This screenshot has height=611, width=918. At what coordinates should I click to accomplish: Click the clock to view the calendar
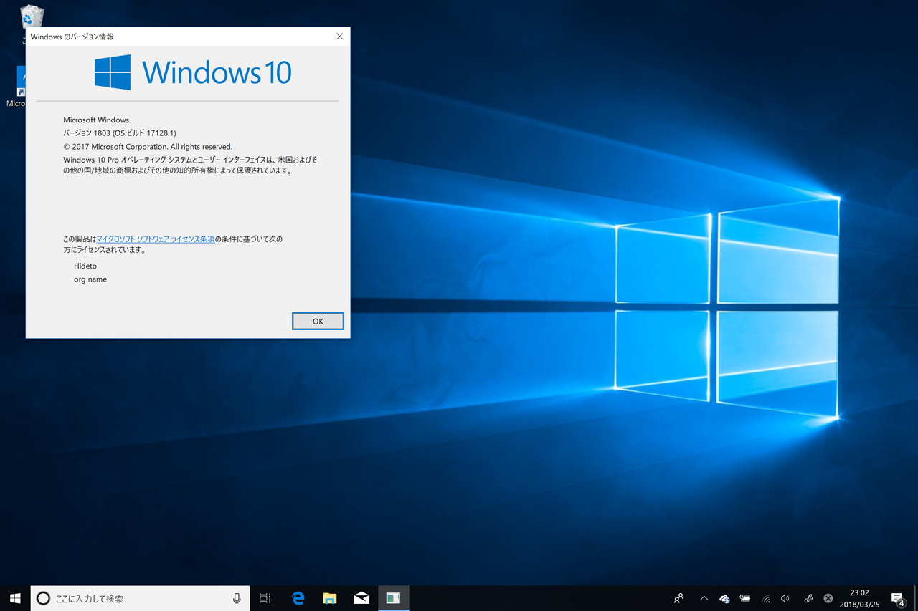859,598
